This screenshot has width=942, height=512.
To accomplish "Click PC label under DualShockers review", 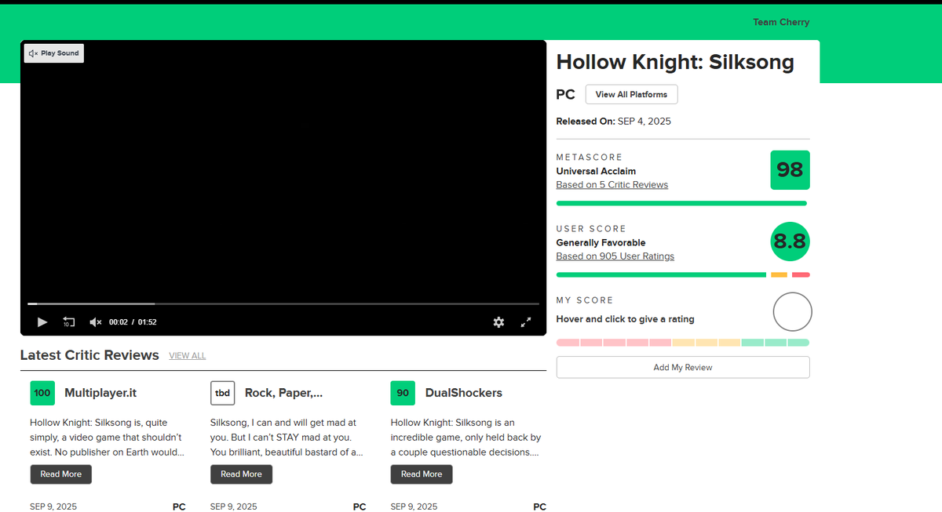I will pyautogui.click(x=539, y=507).
